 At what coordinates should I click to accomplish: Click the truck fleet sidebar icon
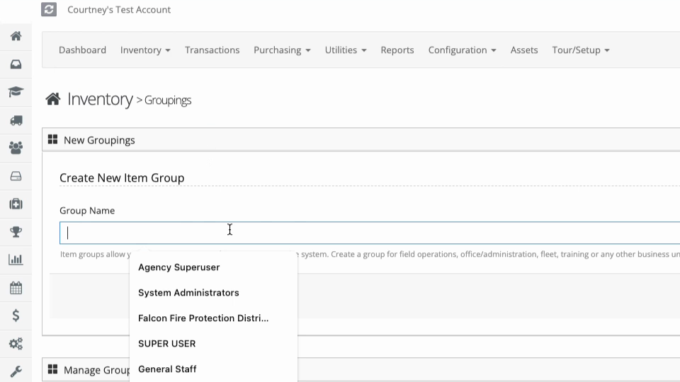[x=16, y=120]
